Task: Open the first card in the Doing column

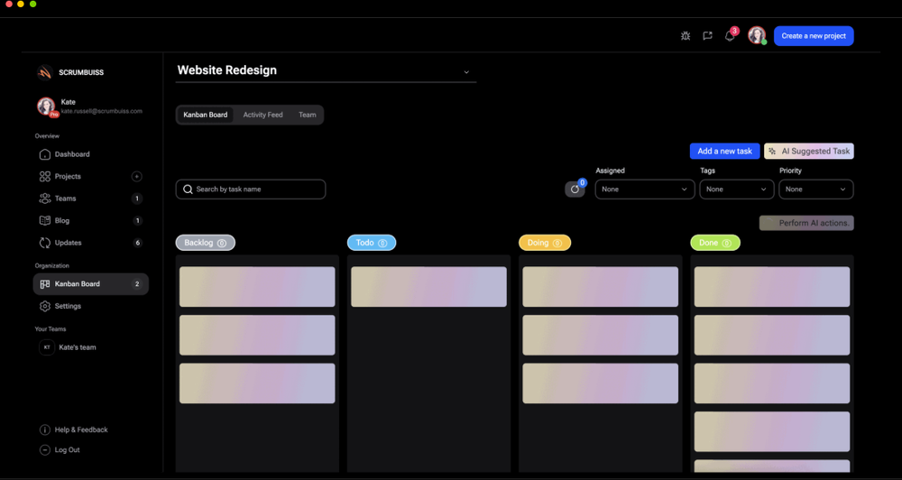Action: (x=600, y=287)
